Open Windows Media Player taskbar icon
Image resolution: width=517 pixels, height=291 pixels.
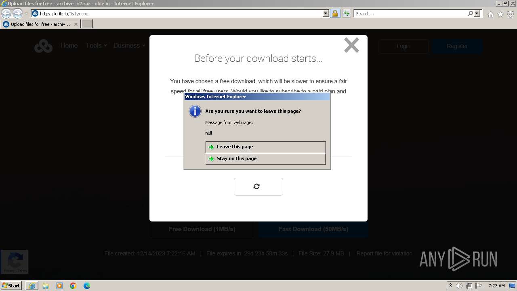[59, 286]
